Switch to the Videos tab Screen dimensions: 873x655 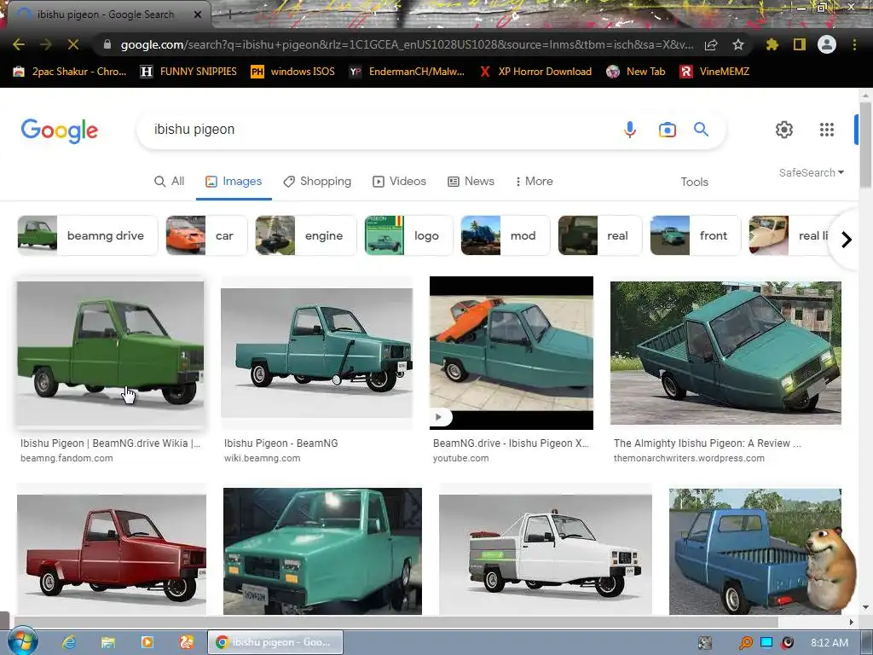(x=399, y=182)
